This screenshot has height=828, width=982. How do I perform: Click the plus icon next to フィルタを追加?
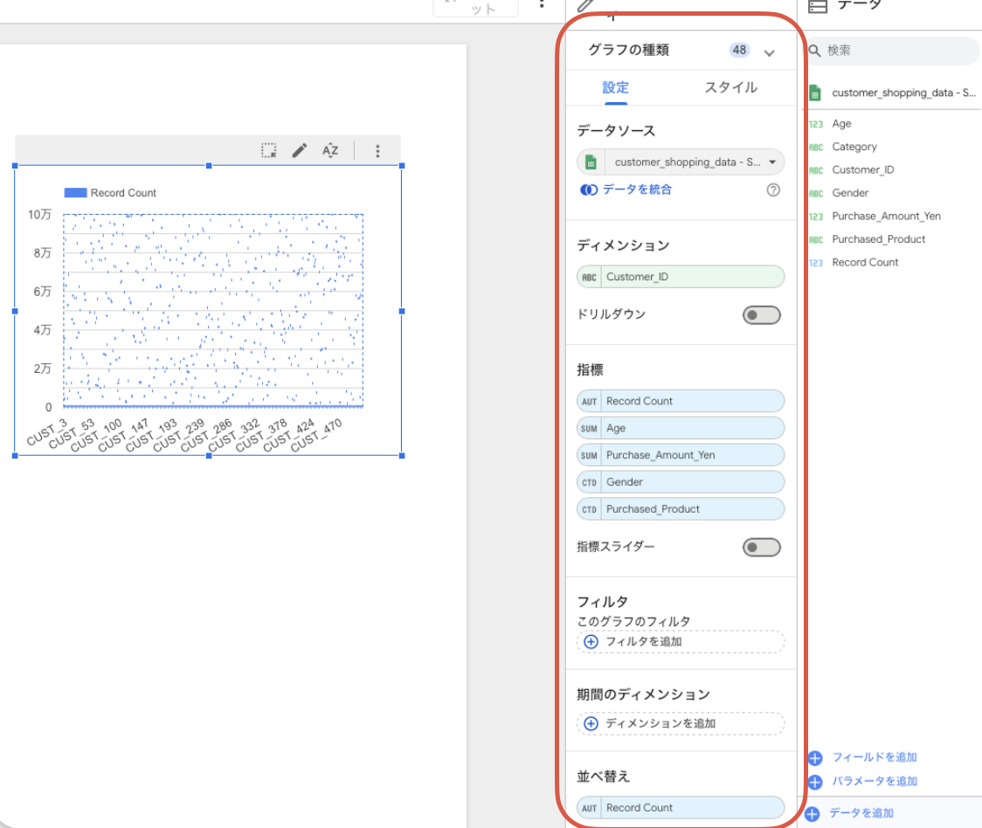[x=591, y=641]
